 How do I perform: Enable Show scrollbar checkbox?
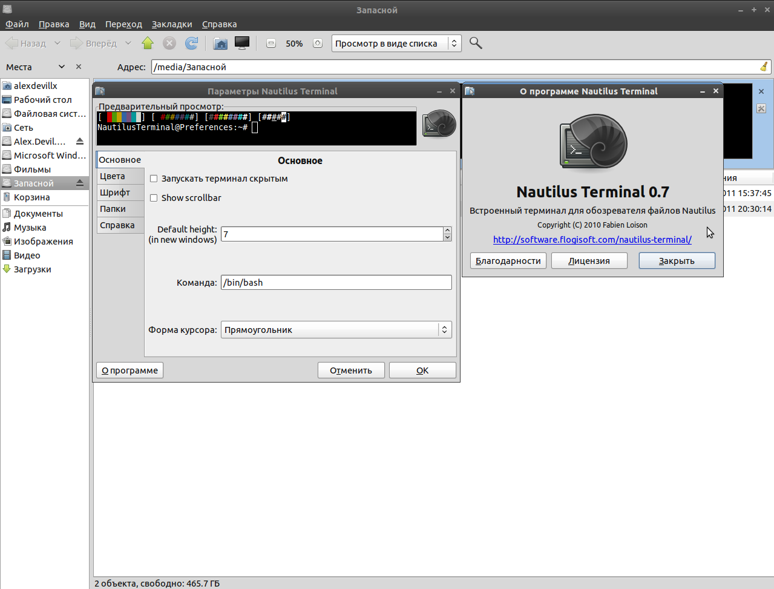[x=154, y=198]
